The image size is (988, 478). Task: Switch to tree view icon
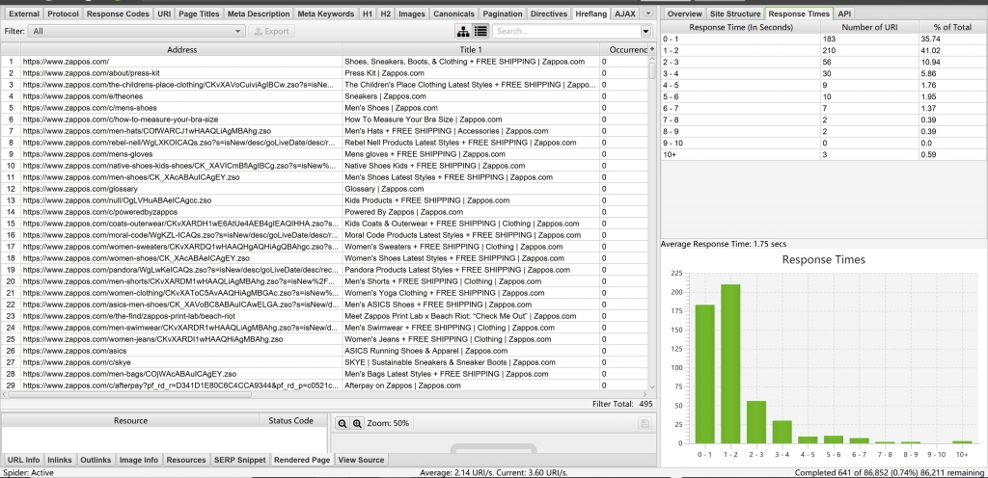coord(463,31)
